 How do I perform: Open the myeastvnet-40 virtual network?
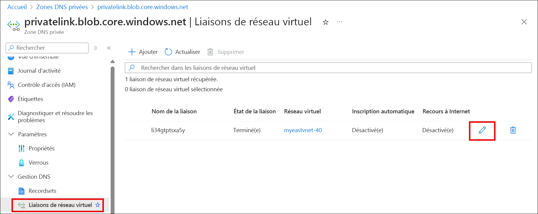(302, 130)
